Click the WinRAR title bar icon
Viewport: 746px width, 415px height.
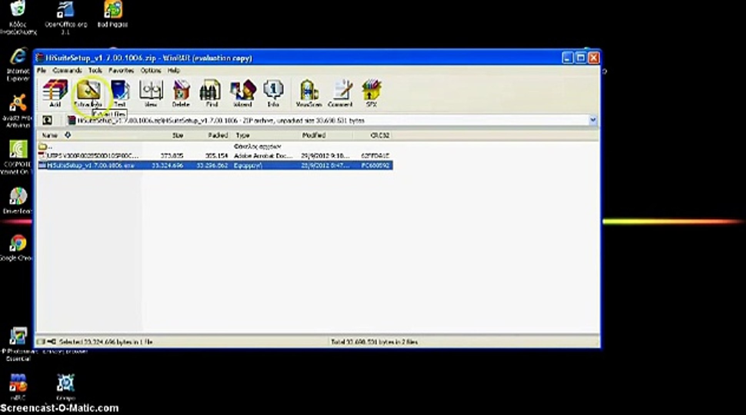pos(39,58)
